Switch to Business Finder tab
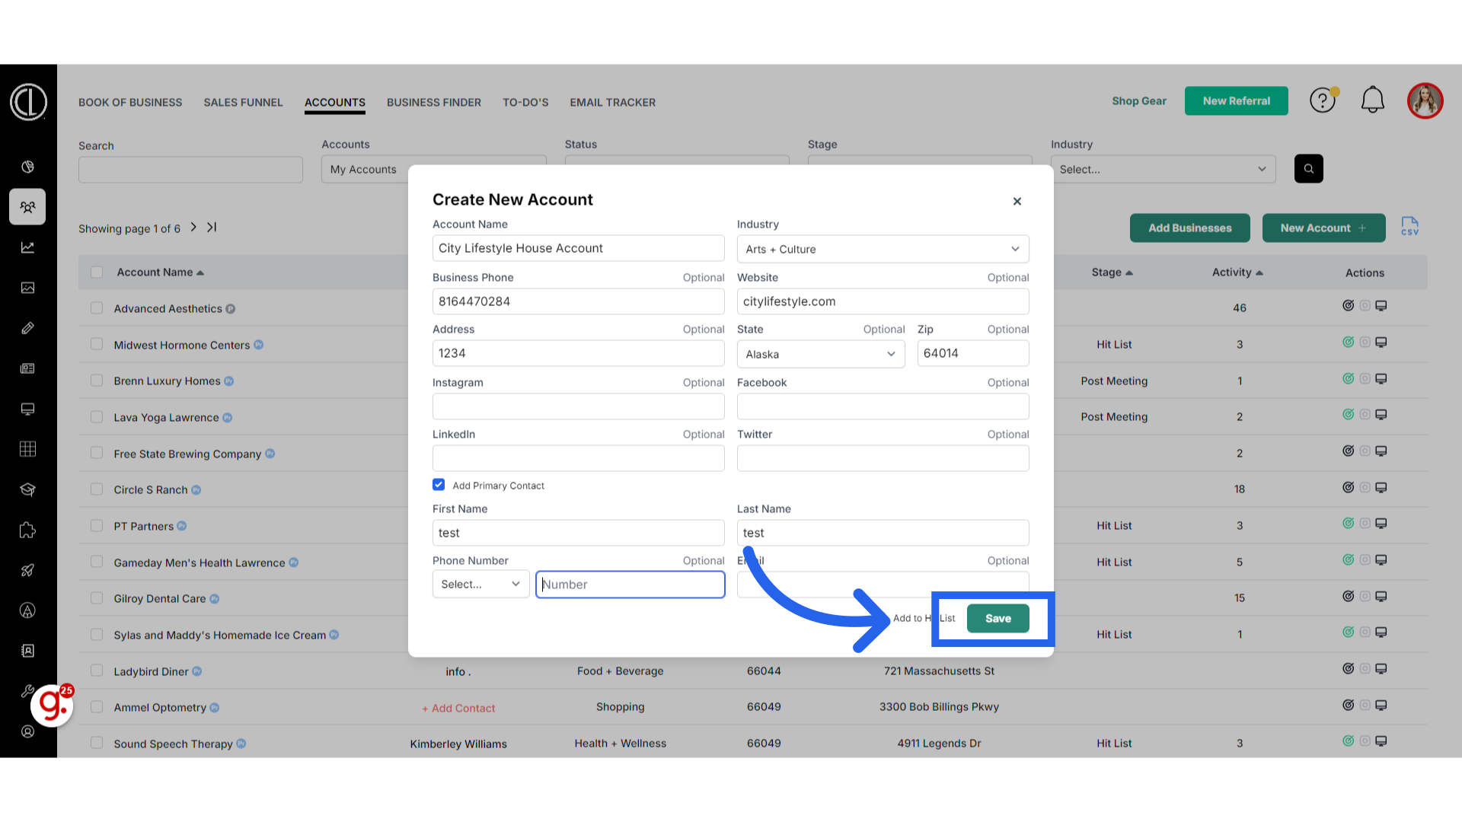 click(x=433, y=102)
